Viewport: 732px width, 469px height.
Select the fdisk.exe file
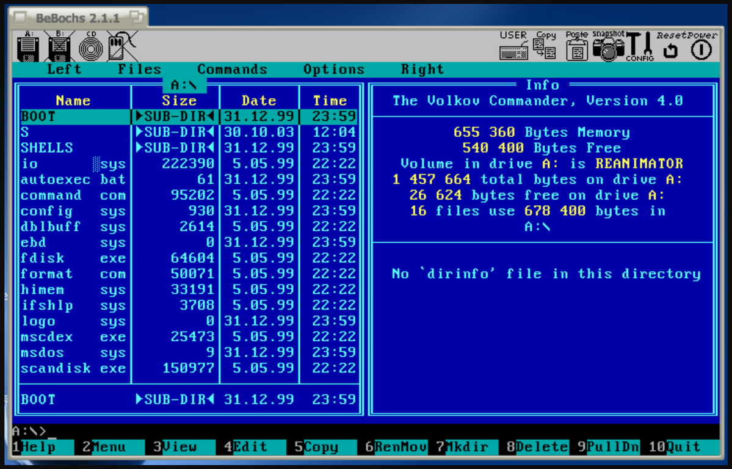point(189,258)
